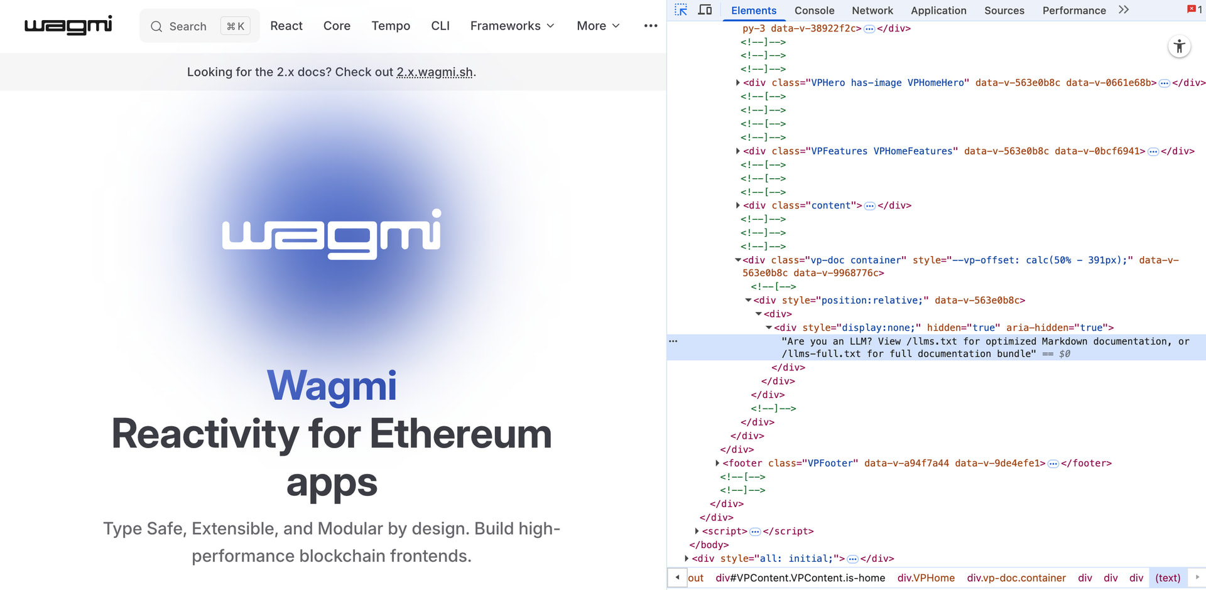This screenshot has height=590, width=1206.
Task: Click the large wagmi hero logo image
Action: coord(332,234)
